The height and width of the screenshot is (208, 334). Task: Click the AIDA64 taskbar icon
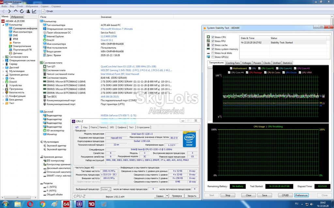pyautogui.click(x=66, y=204)
